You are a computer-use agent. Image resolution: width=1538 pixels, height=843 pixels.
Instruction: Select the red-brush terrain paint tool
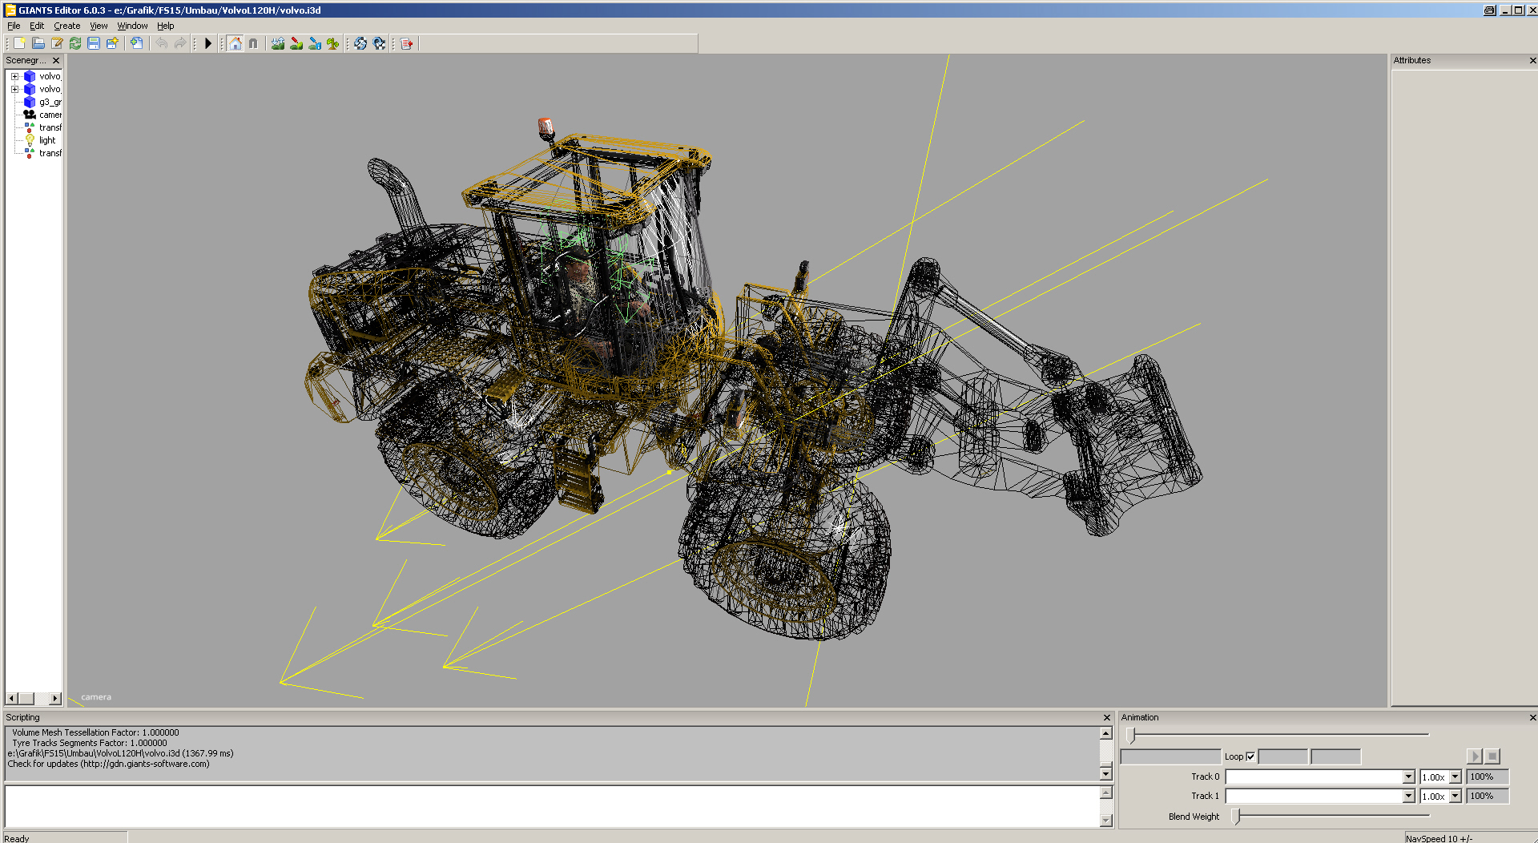click(296, 43)
